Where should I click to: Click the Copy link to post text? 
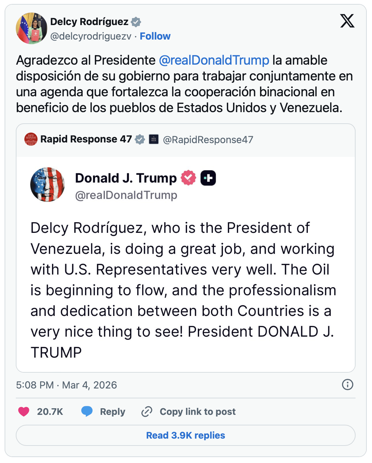(x=198, y=412)
